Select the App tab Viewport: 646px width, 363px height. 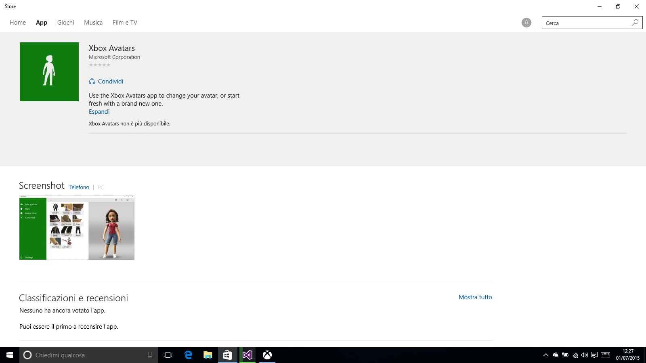point(42,23)
